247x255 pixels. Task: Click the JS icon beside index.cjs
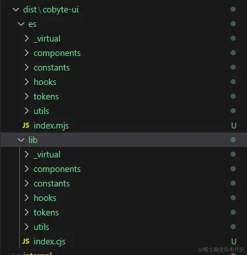26,241
